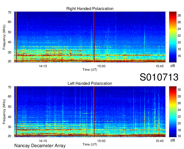Click the 22 dB value on lower colorbar
This screenshot has width=184, height=149.
point(179,117)
